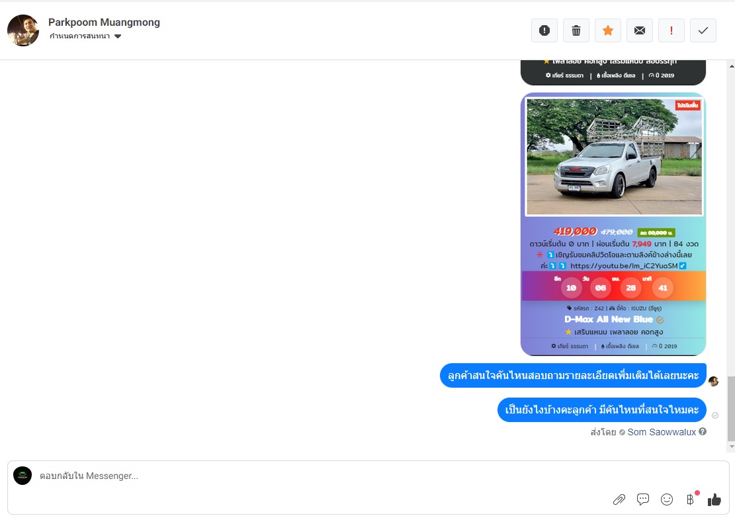Mark conversation as spam via exclamation octagon icon
Screen dimensions: 735x518
click(544, 30)
